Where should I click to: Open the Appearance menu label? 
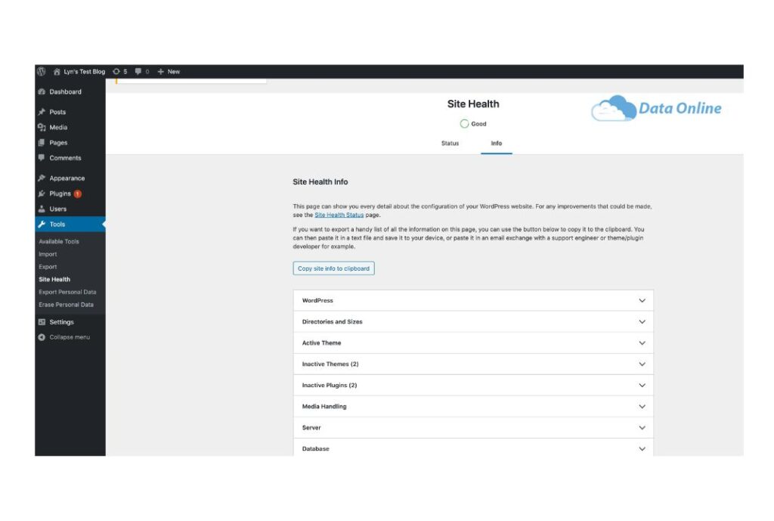pos(67,178)
